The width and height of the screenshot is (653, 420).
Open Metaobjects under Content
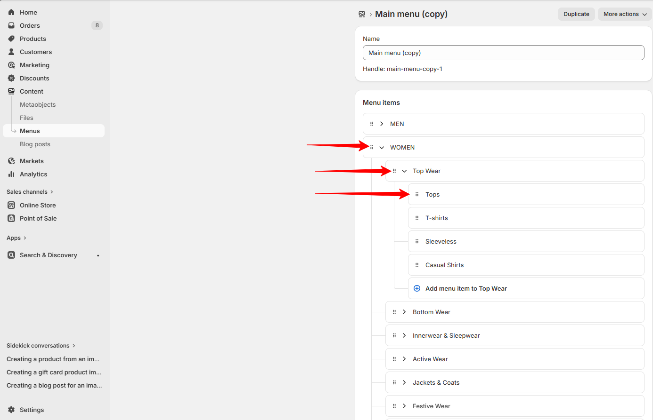click(x=38, y=104)
